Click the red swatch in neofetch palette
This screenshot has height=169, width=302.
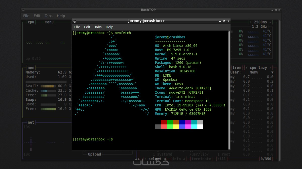(164, 122)
